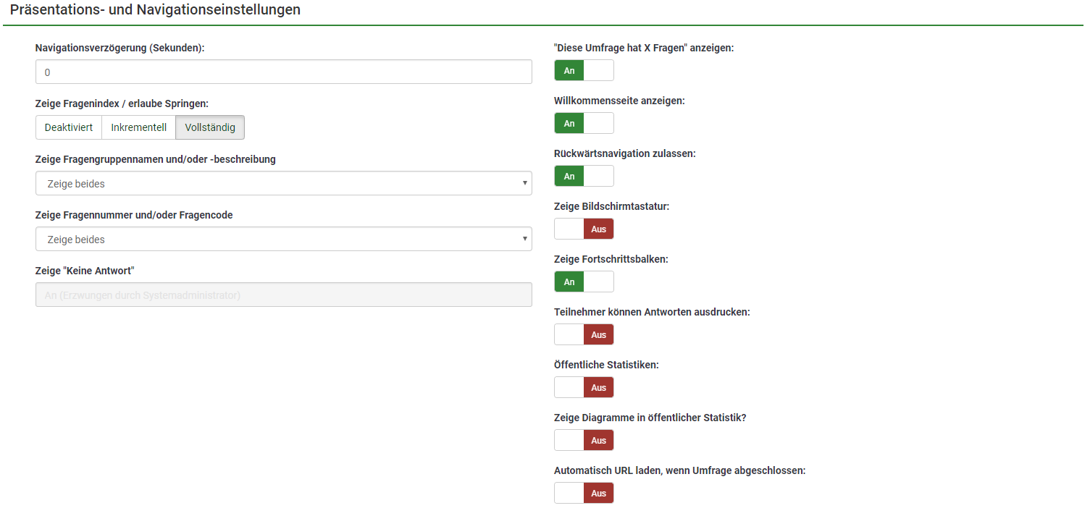Select Vollständig question index option
This screenshot has width=1090, height=516.
point(210,127)
